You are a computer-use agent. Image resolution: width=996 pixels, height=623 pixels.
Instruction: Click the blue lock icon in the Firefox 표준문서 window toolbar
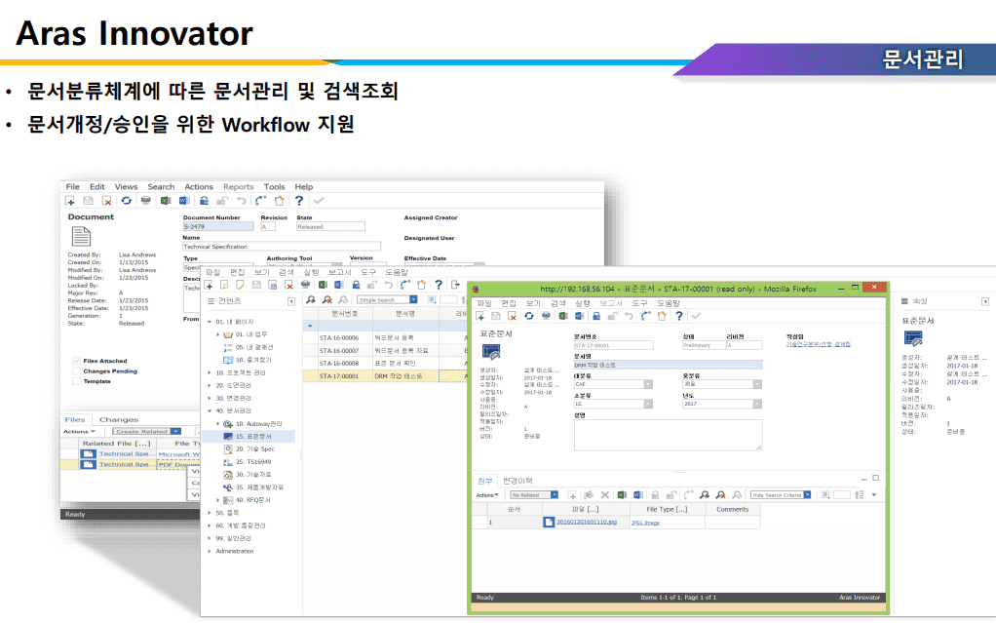click(596, 316)
